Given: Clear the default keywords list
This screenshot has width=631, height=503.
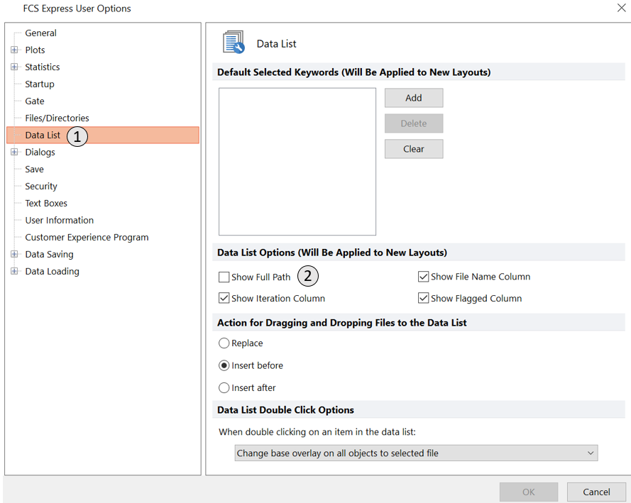Looking at the screenshot, I should click(x=414, y=149).
